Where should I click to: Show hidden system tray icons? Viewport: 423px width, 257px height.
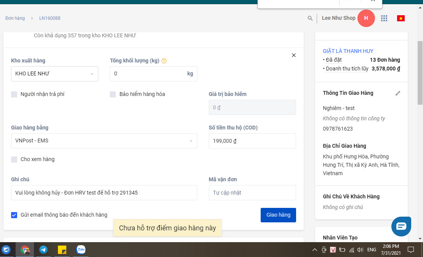click(x=314, y=250)
